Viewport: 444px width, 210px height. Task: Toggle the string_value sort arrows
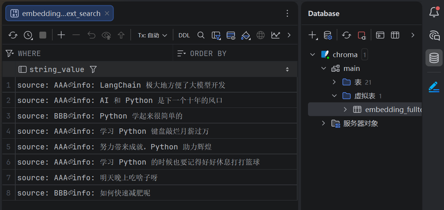click(287, 69)
